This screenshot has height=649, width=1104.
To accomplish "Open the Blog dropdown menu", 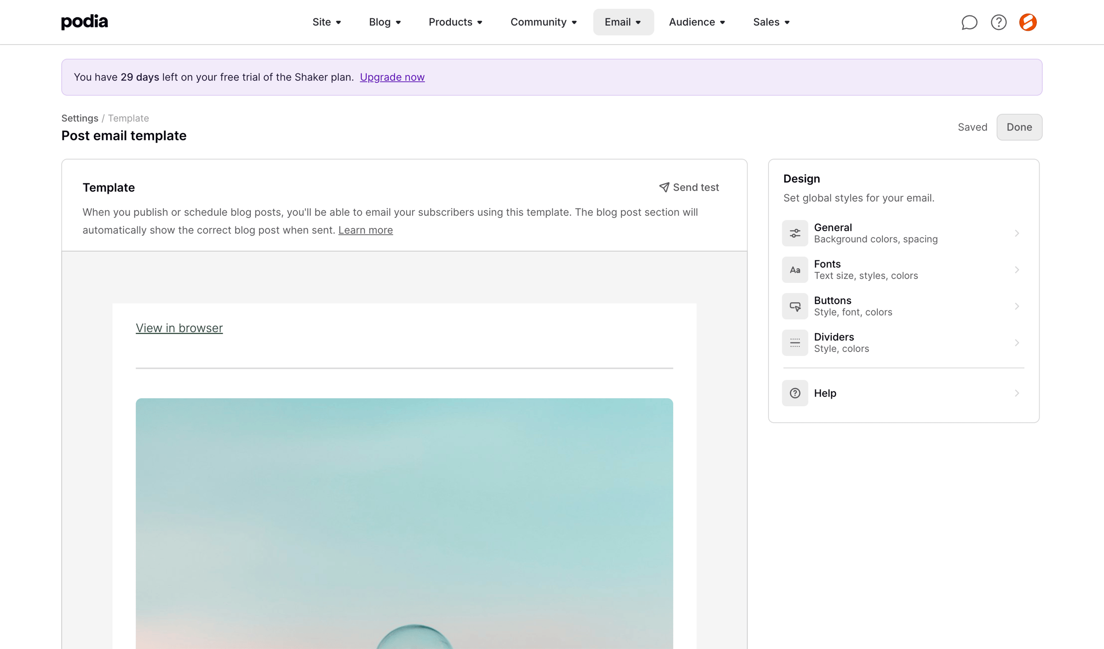I will tap(385, 22).
